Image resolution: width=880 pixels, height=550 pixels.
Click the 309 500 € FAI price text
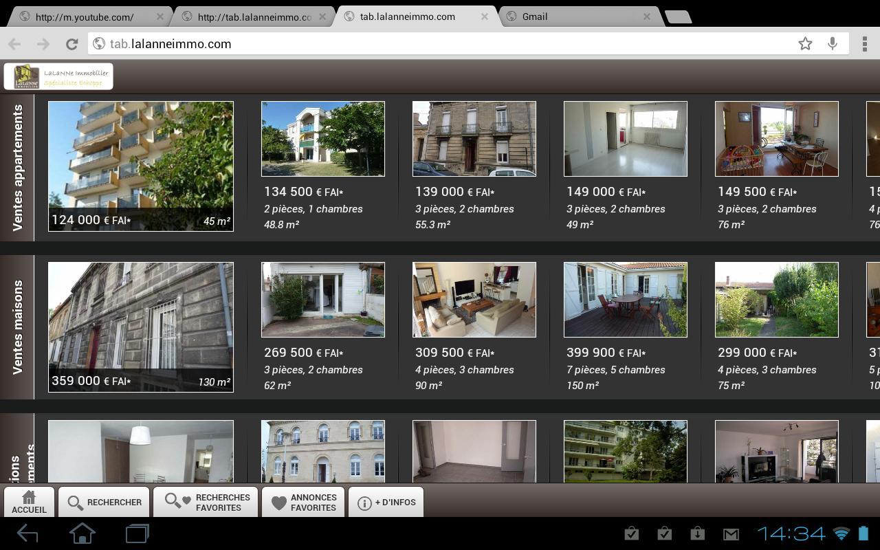[455, 353]
